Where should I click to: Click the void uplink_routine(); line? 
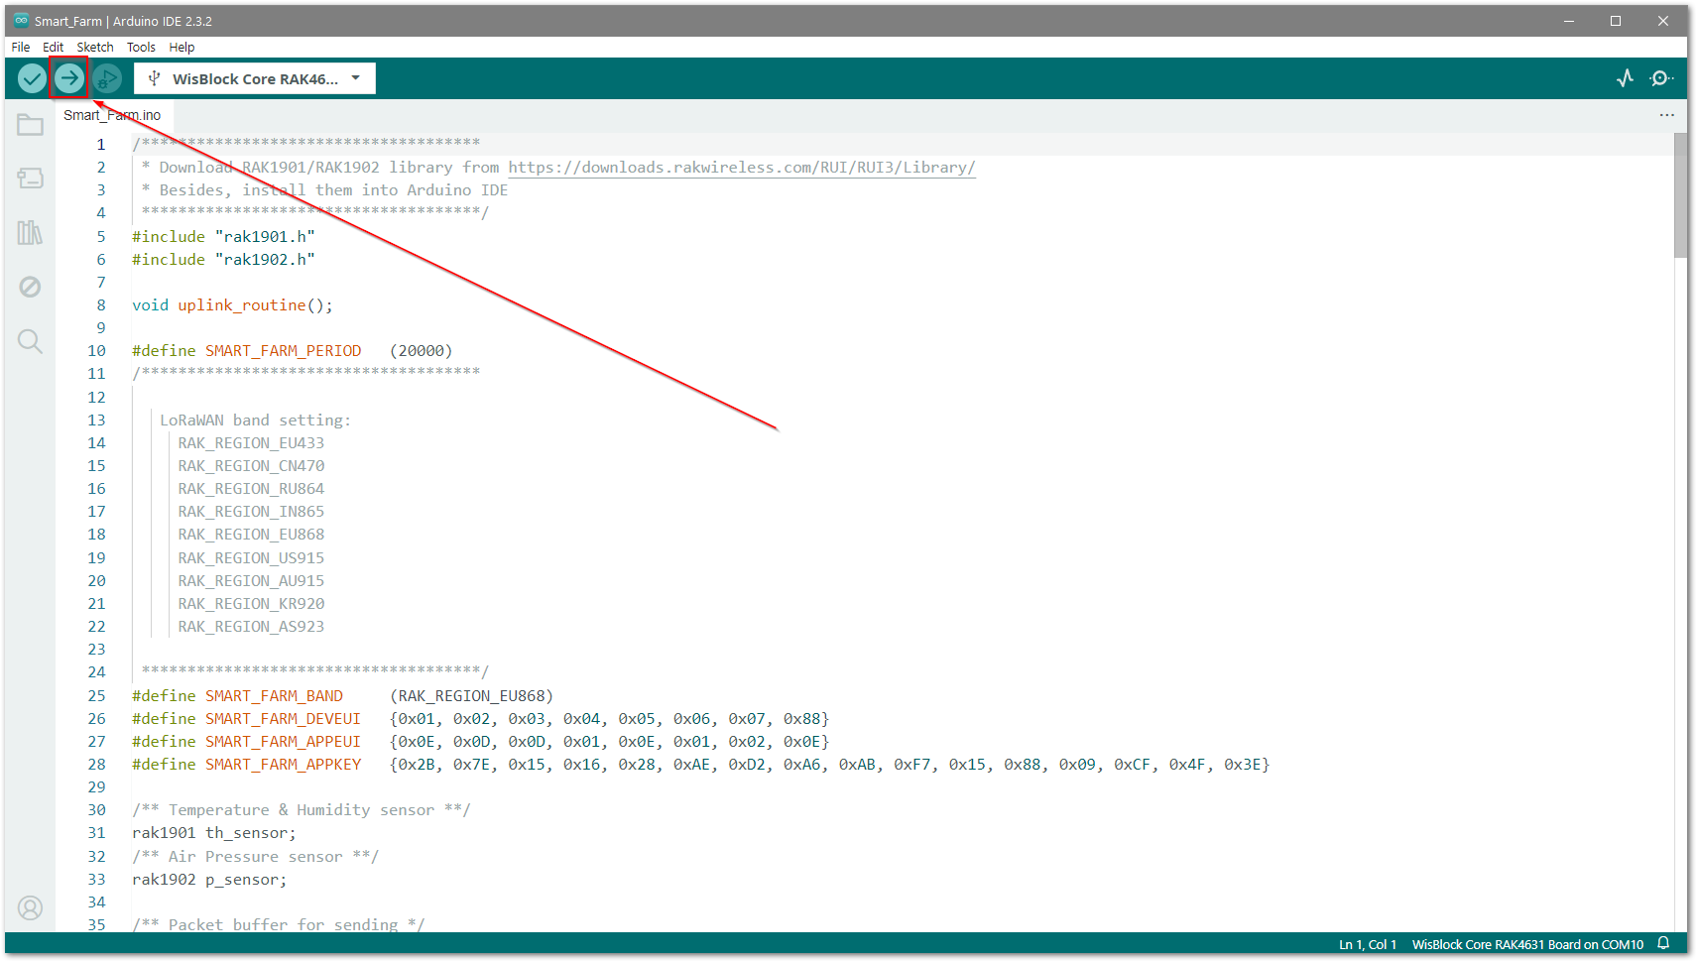[x=232, y=305]
